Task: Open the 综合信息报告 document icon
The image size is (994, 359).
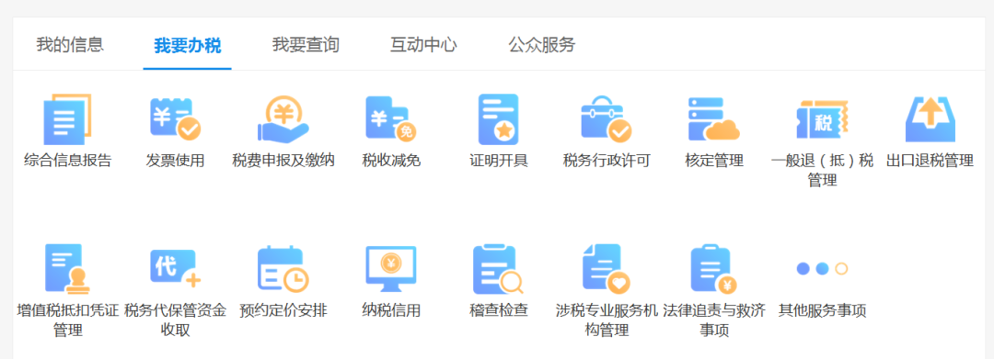Action: (x=67, y=118)
